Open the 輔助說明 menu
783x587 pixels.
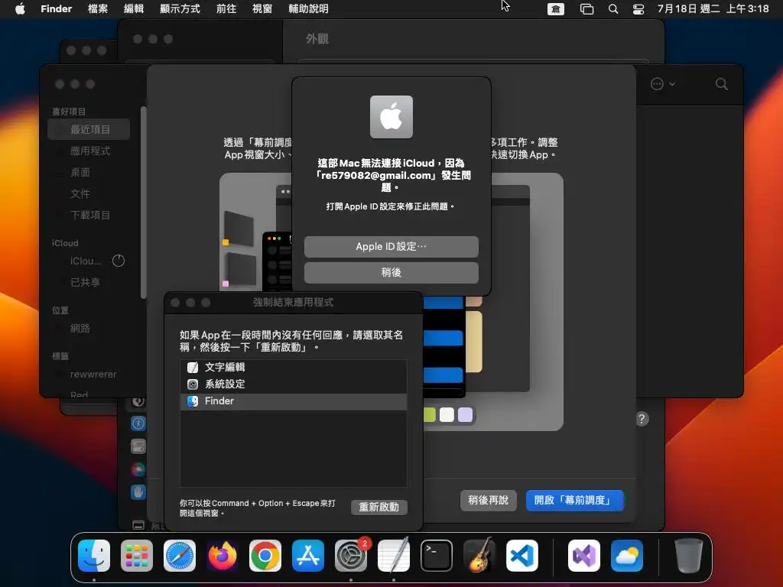[x=309, y=8]
